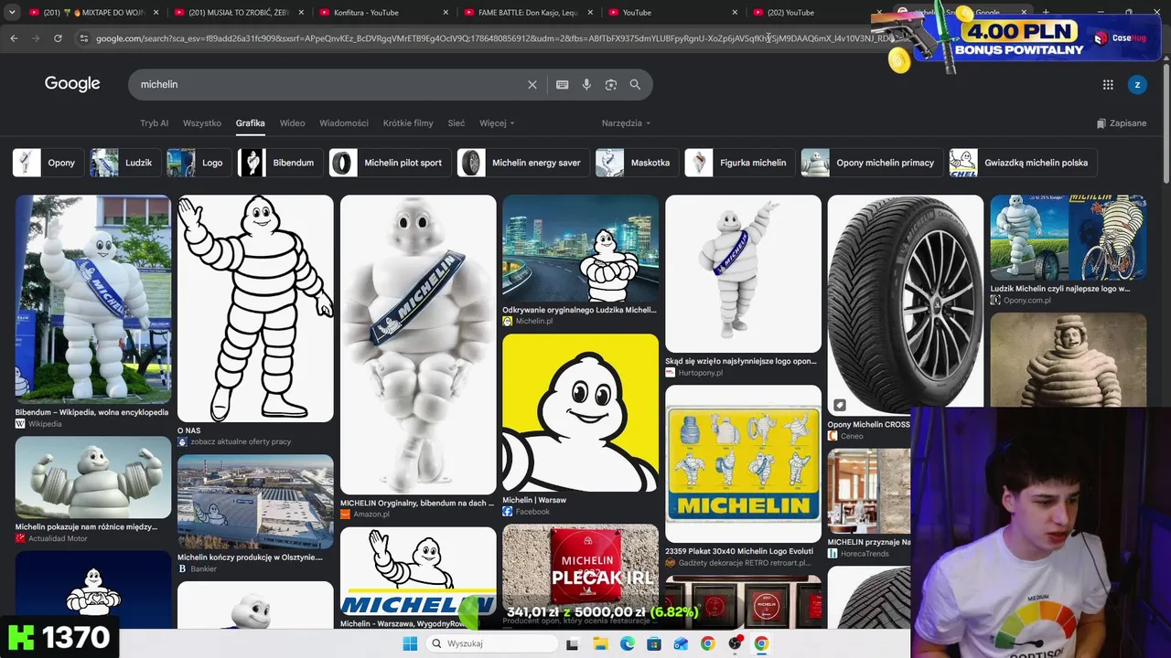Open the Wiadomości tab
Viewport: 1171px width, 658px height.
pos(344,123)
